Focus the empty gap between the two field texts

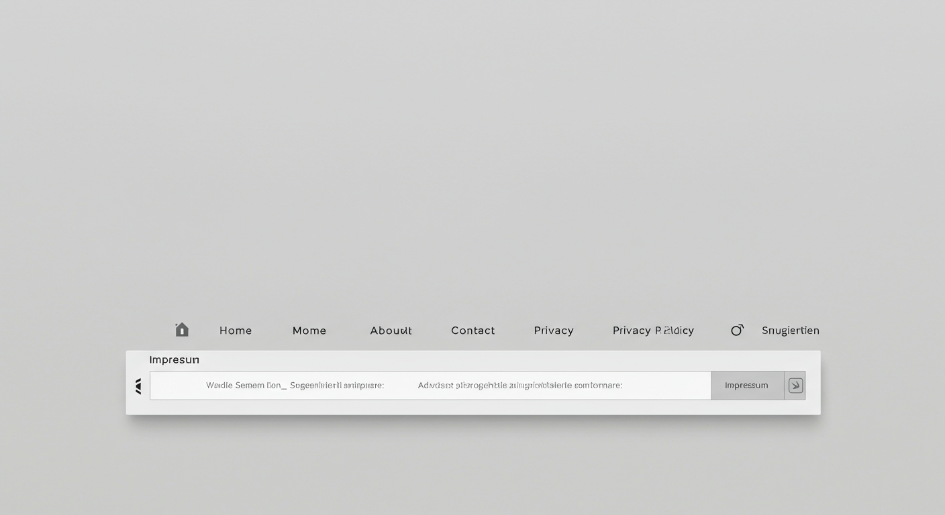click(x=401, y=386)
